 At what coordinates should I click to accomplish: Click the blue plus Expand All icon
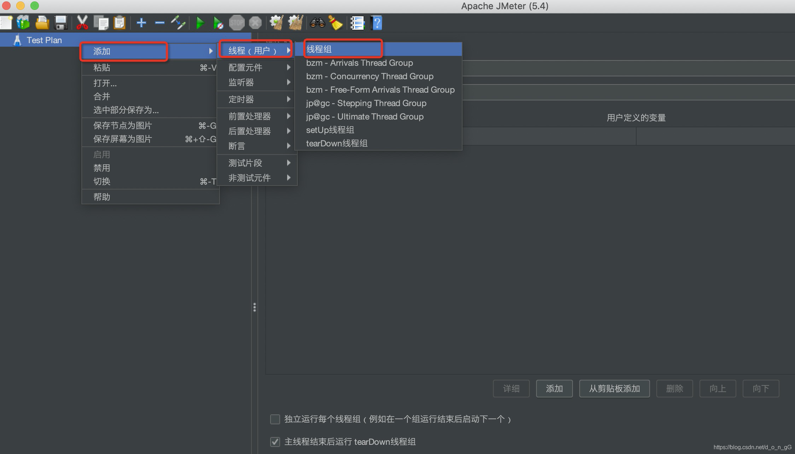tap(141, 23)
